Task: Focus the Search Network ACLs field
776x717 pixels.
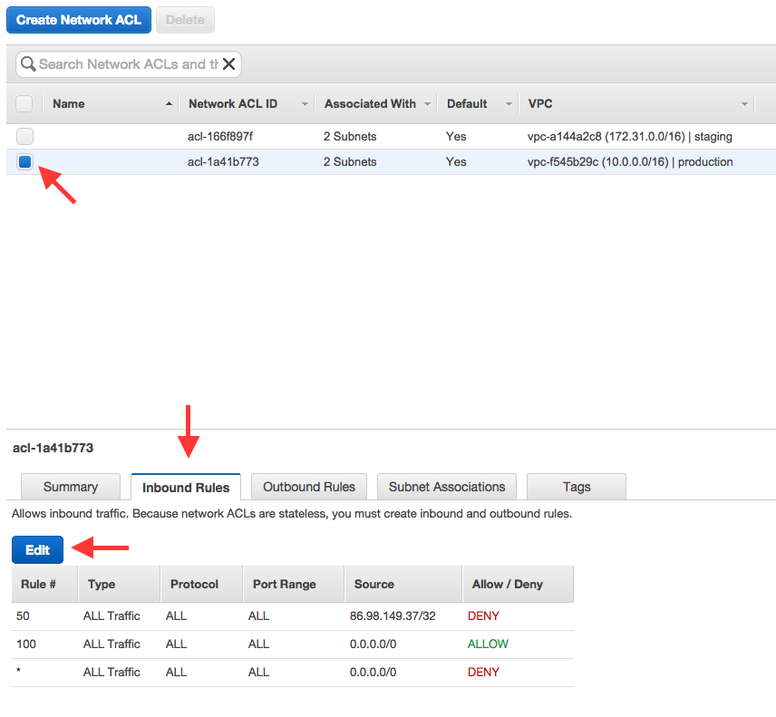Action: coord(128,64)
